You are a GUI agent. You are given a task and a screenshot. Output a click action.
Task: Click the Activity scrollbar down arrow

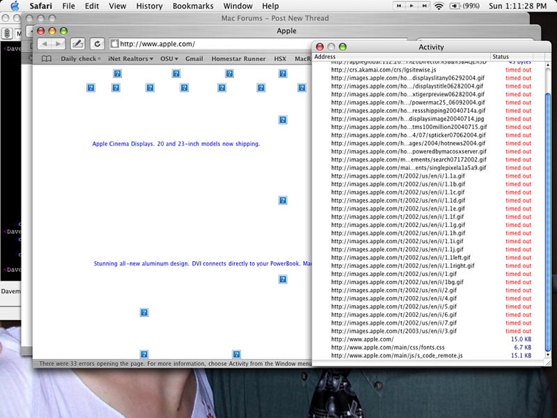click(548, 355)
